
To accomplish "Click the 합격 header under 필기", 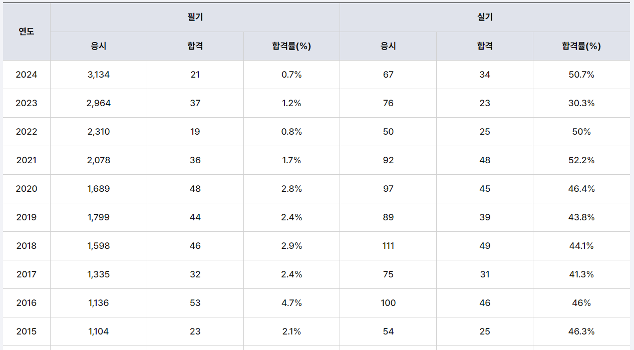I will pos(195,46).
